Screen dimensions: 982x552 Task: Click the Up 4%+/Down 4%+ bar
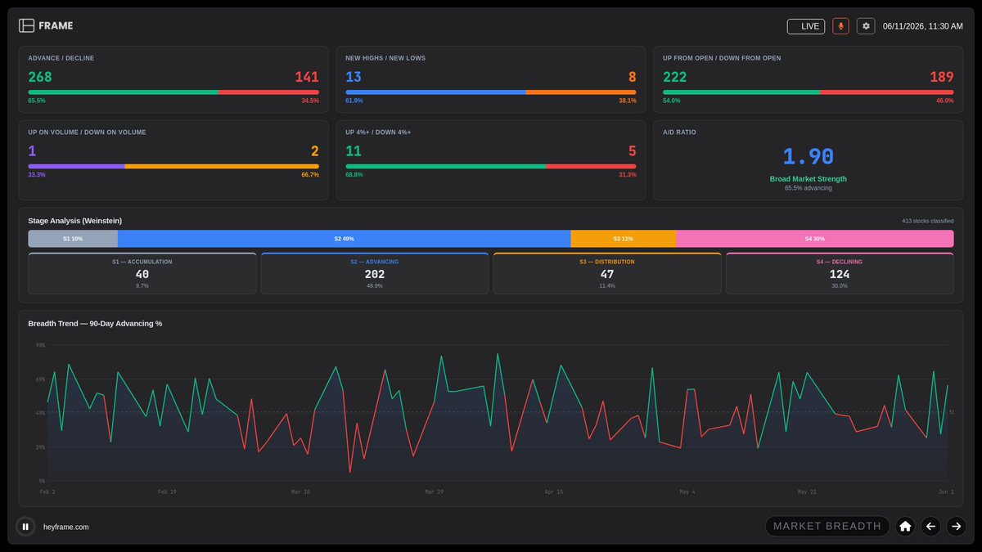click(491, 166)
